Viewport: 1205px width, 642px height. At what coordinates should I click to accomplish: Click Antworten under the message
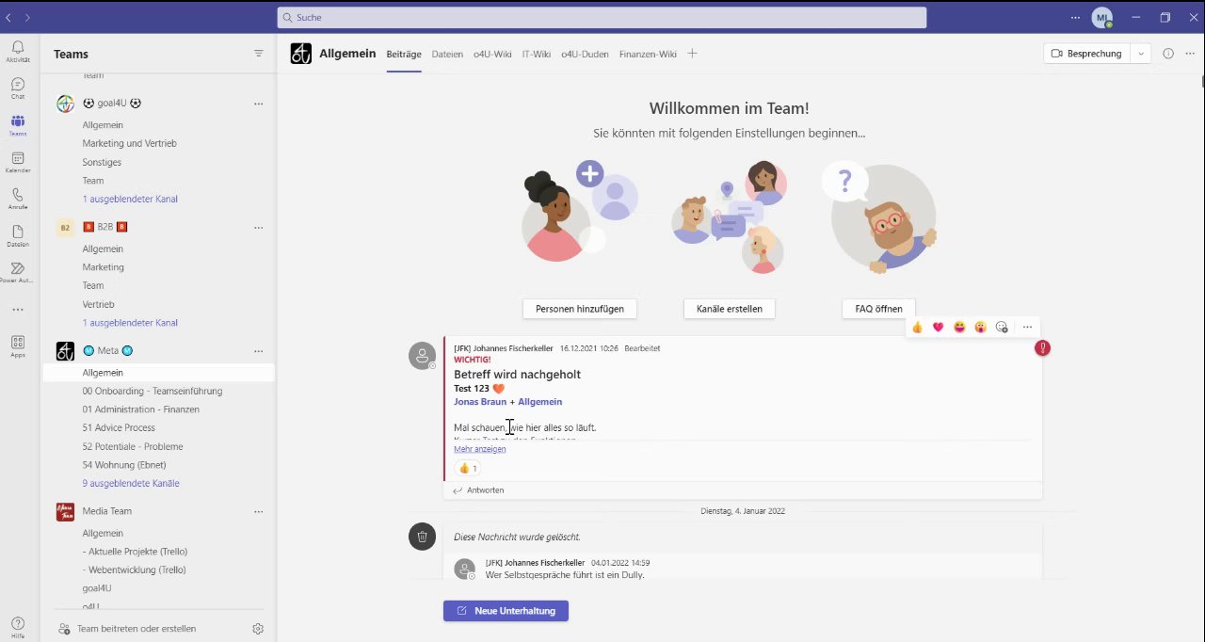click(478, 490)
